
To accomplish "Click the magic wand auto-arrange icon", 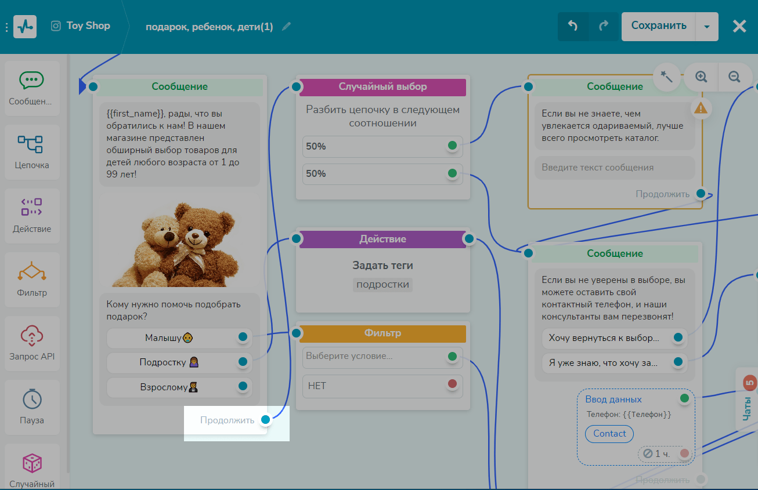I will [667, 77].
